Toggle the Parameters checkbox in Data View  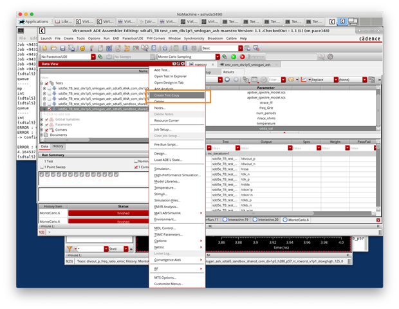coord(46,125)
